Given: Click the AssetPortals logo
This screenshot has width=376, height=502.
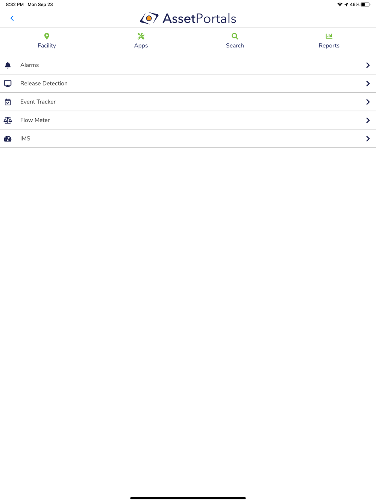Looking at the screenshot, I should (x=188, y=18).
